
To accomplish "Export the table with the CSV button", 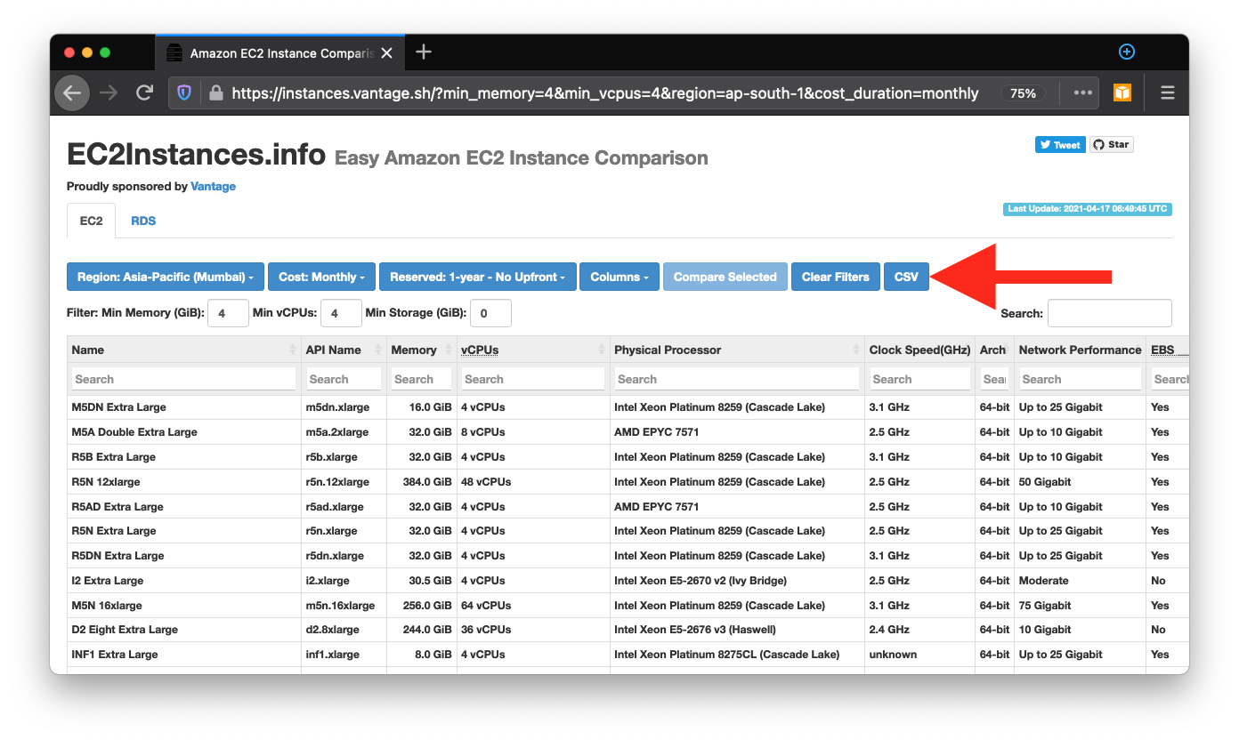I will (x=906, y=277).
